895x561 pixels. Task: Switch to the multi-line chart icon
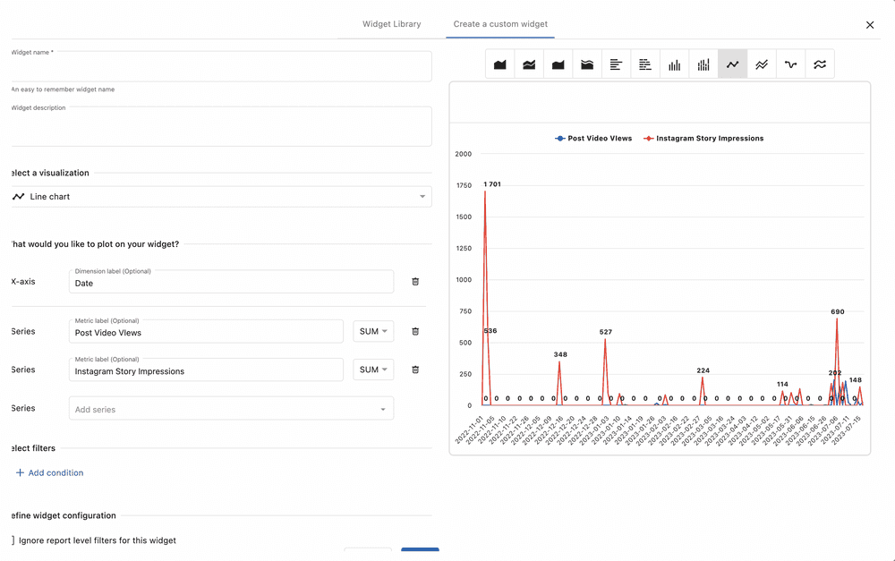pos(762,64)
